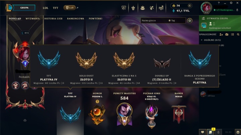The height and width of the screenshot is (135, 241).
Task: Open profile search settings gear dropdown
Action: (x=190, y=21)
